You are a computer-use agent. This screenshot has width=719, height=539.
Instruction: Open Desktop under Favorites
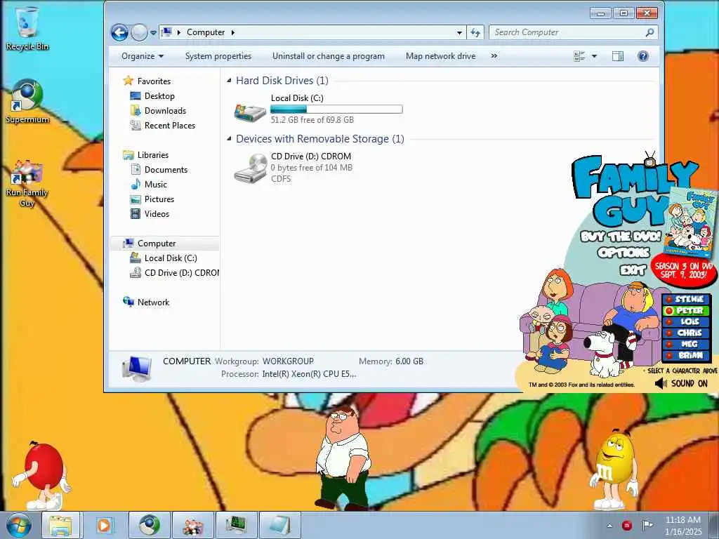point(159,95)
